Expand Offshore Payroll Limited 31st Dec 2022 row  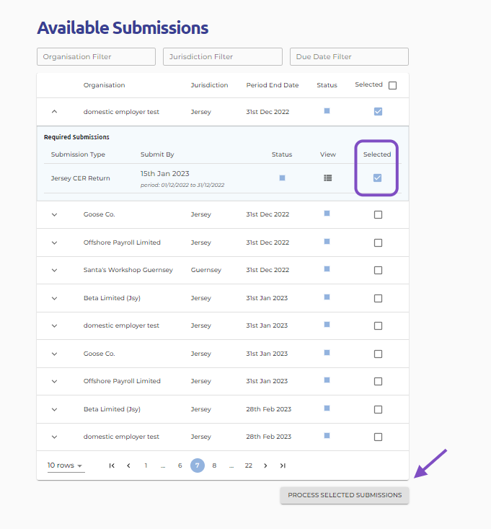tap(54, 243)
